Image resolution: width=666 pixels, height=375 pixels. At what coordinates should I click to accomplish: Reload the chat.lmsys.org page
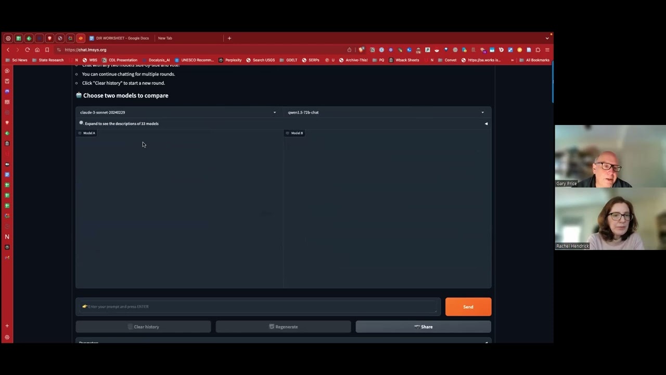[x=27, y=49]
